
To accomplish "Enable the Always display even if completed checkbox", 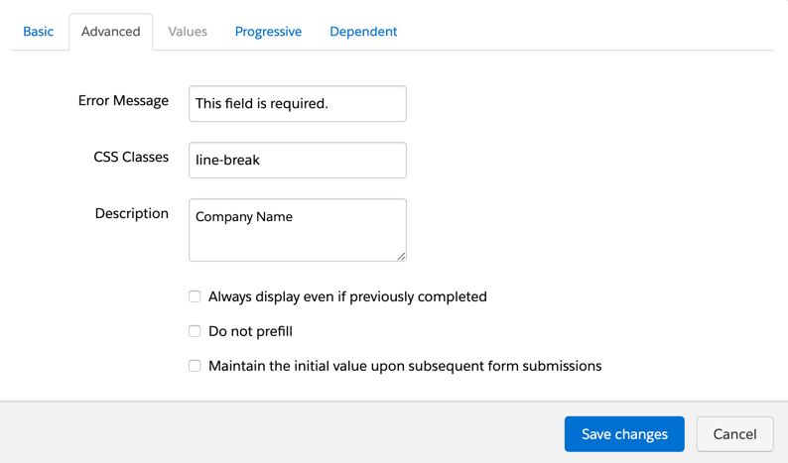I will (x=195, y=296).
